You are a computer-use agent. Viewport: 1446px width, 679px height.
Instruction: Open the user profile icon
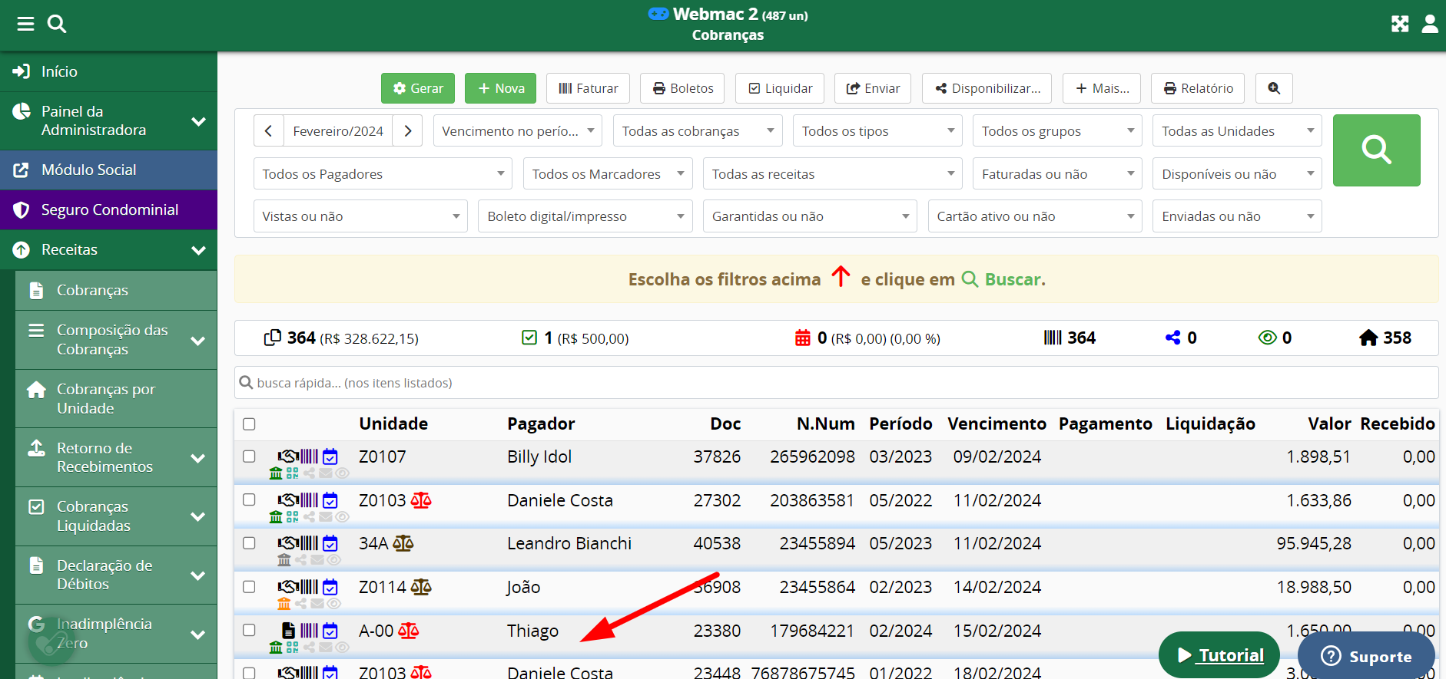coord(1430,24)
